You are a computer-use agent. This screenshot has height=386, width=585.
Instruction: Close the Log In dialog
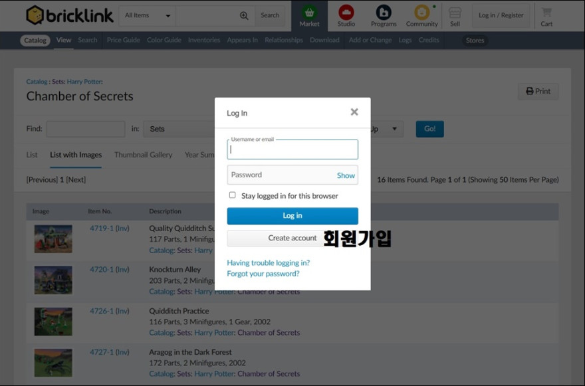tap(354, 112)
